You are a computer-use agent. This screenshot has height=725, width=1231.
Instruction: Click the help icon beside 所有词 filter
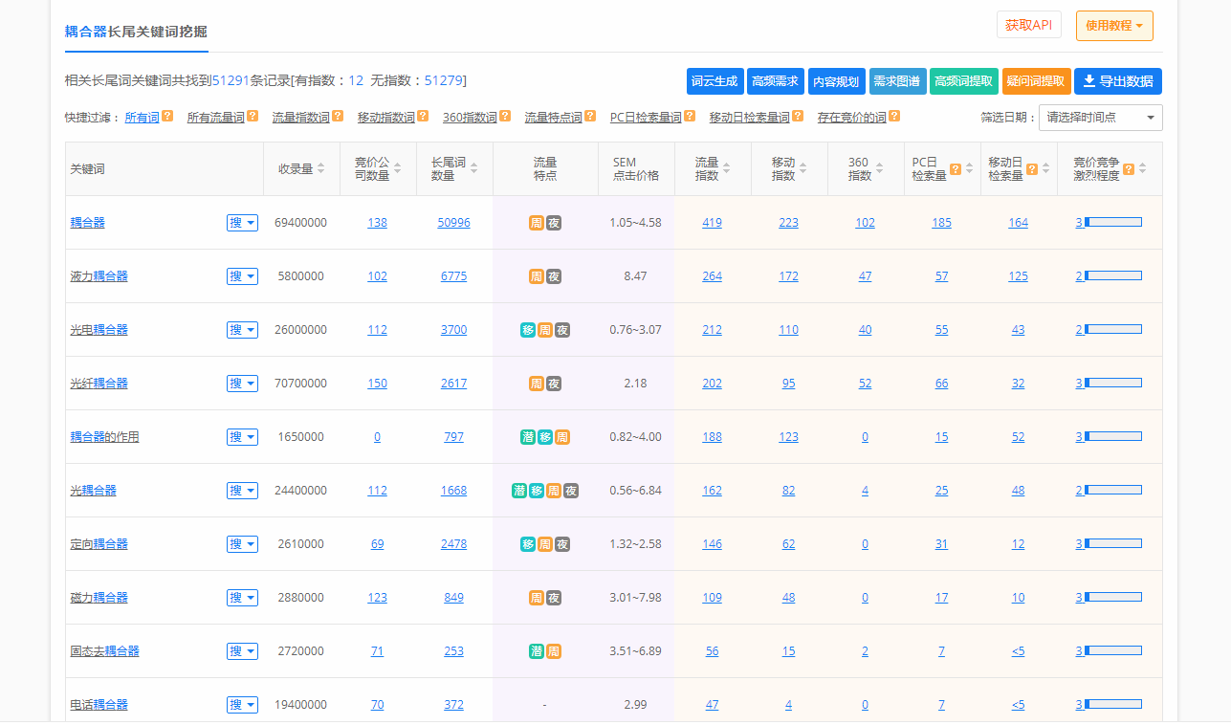click(x=167, y=117)
